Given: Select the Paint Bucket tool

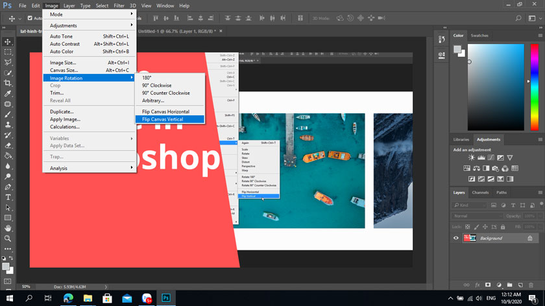Looking at the screenshot, I should coord(8,156).
